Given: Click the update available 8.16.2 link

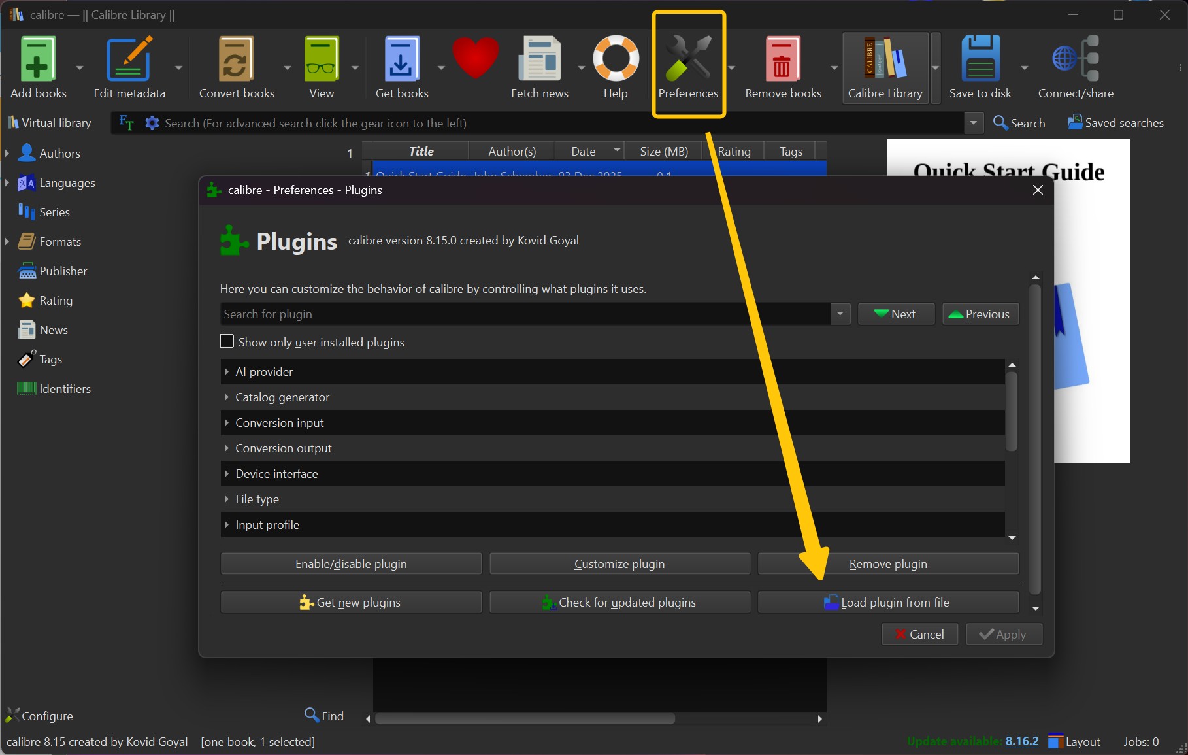Looking at the screenshot, I should [x=1021, y=741].
